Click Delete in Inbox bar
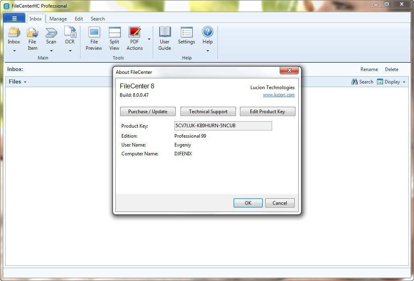 (391, 69)
